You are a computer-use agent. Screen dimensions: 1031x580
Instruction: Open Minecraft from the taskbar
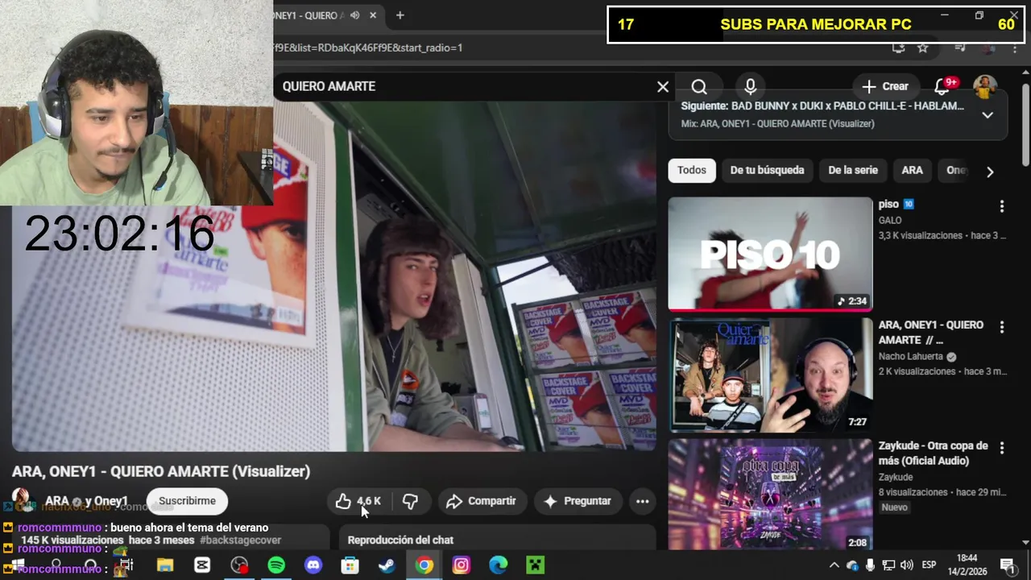point(536,565)
